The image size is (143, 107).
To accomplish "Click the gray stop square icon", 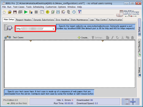I will (x=36, y=12).
